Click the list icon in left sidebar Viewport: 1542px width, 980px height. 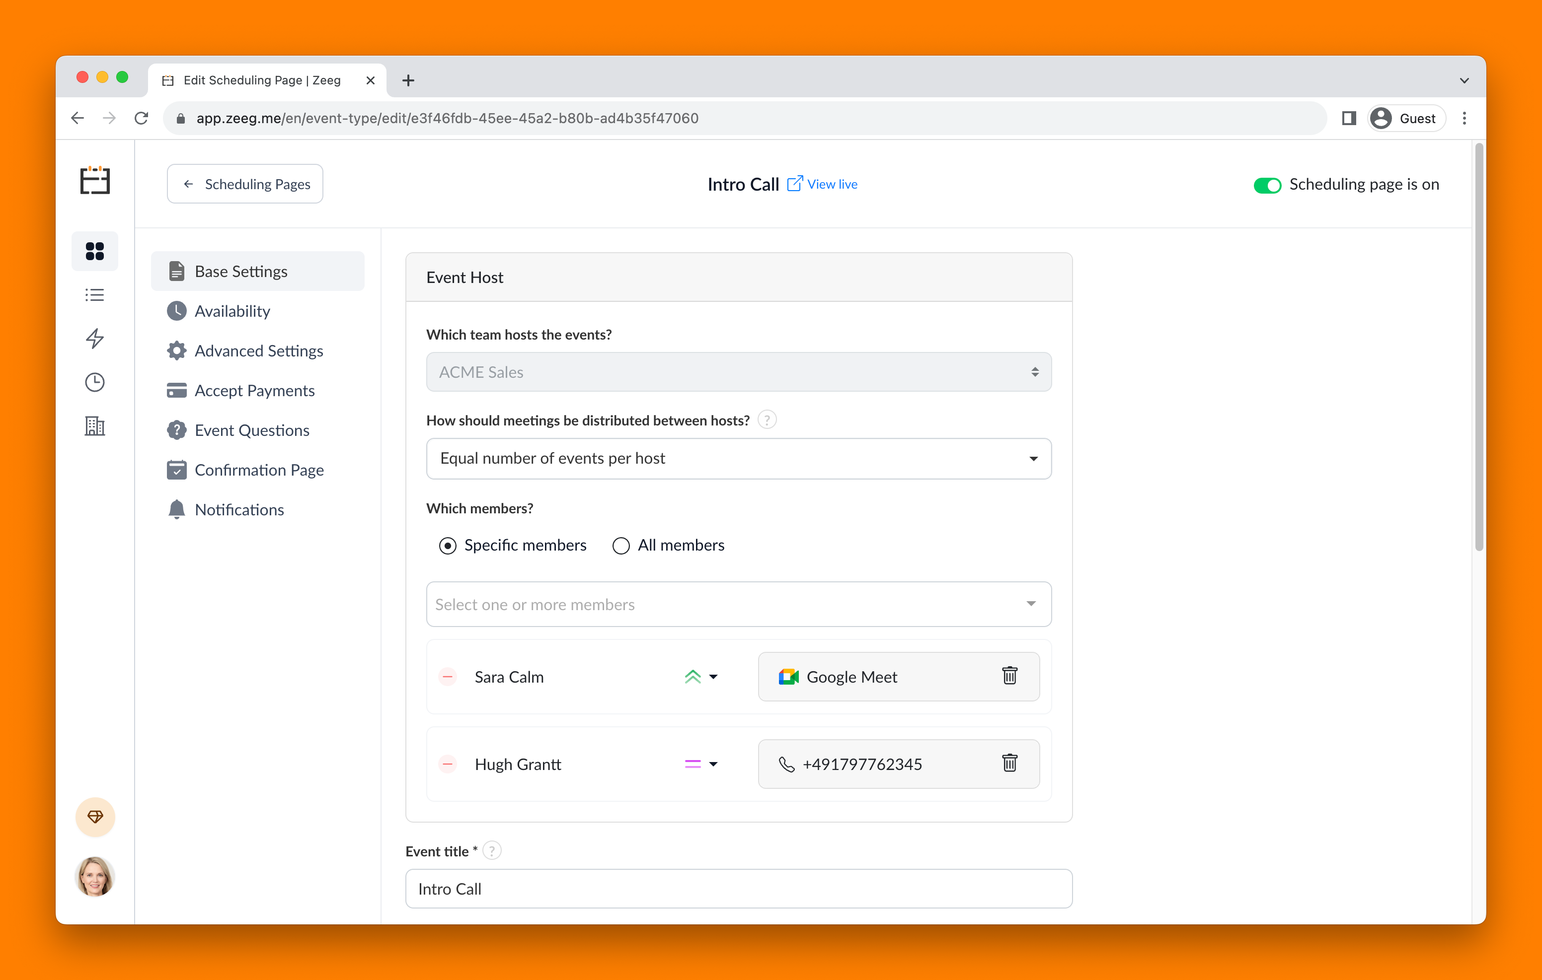[95, 294]
